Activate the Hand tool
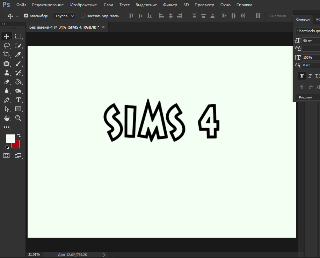The width and height of the screenshot is (320, 258). (7, 118)
